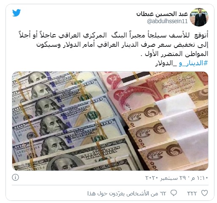Click the text المواطن المتضرر الأول
Image resolution: width=217 pixels, height=203 pixels.
coord(174,54)
